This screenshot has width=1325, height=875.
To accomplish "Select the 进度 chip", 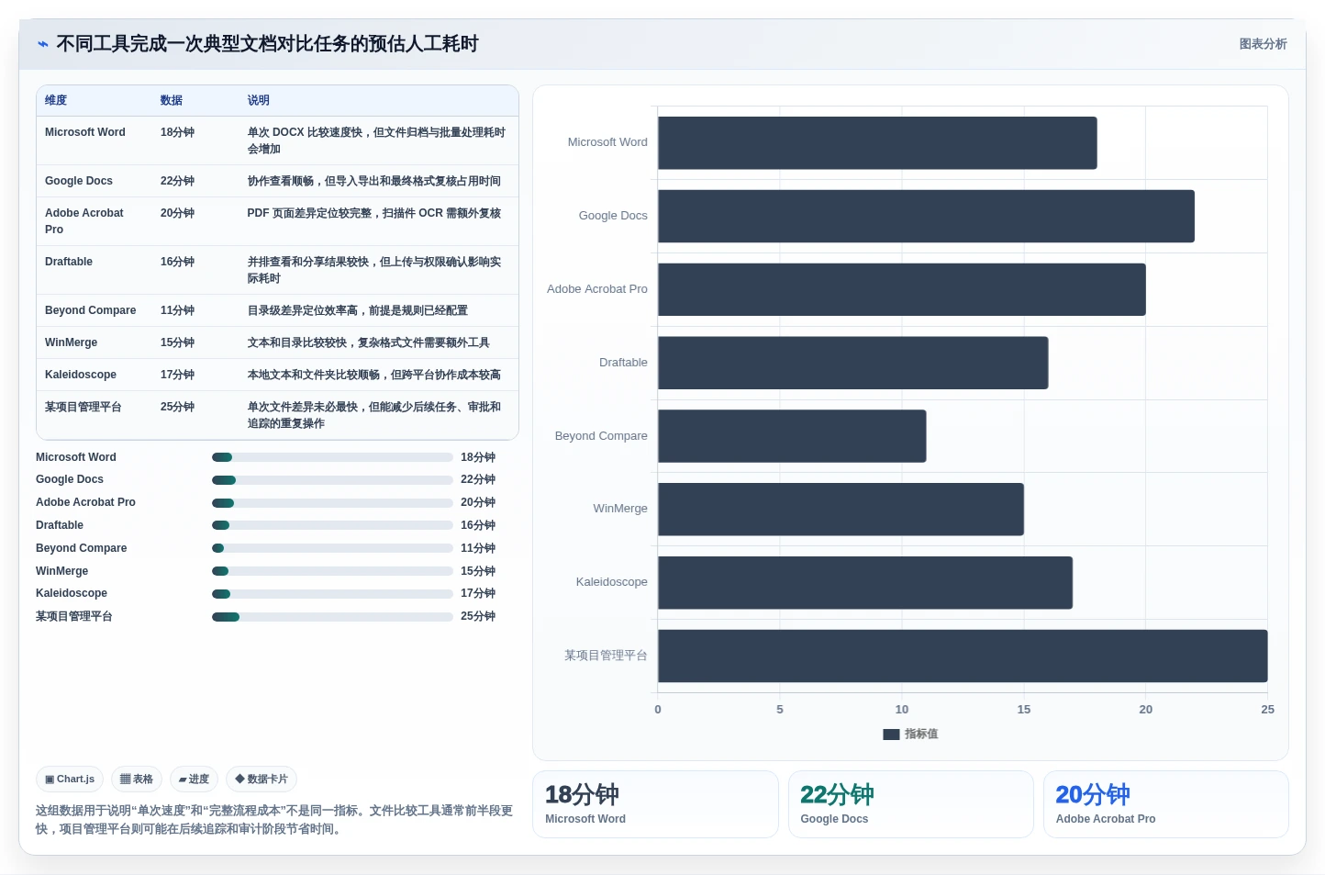I will pos(194,779).
